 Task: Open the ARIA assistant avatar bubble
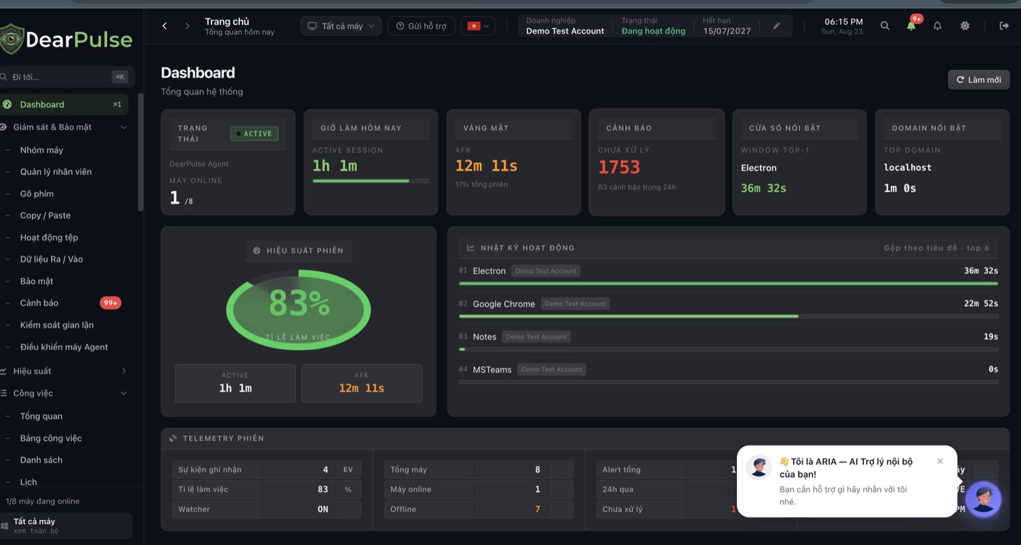(983, 499)
